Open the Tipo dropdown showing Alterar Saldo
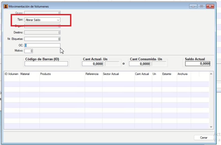The height and width of the screenshot is (145, 221). [x=42, y=20]
